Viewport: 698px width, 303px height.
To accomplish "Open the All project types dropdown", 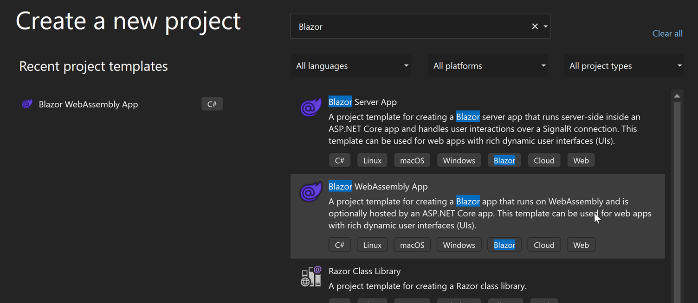I will [623, 65].
